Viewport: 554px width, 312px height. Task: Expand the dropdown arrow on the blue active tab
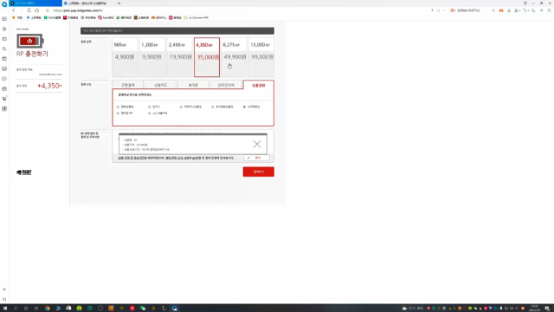coord(59,3)
